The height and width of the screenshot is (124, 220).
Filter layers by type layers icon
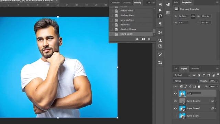coord(204,75)
